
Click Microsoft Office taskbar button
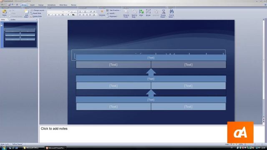coord(33,148)
